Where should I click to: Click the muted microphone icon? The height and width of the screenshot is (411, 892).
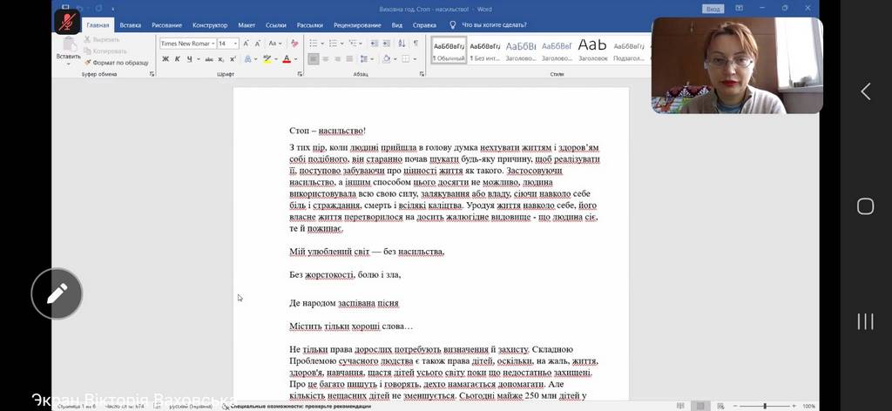[x=67, y=22]
